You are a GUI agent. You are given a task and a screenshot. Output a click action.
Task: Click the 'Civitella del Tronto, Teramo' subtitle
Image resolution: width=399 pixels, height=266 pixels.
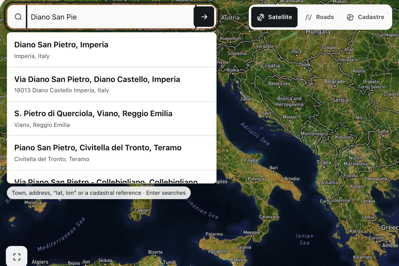point(52,159)
